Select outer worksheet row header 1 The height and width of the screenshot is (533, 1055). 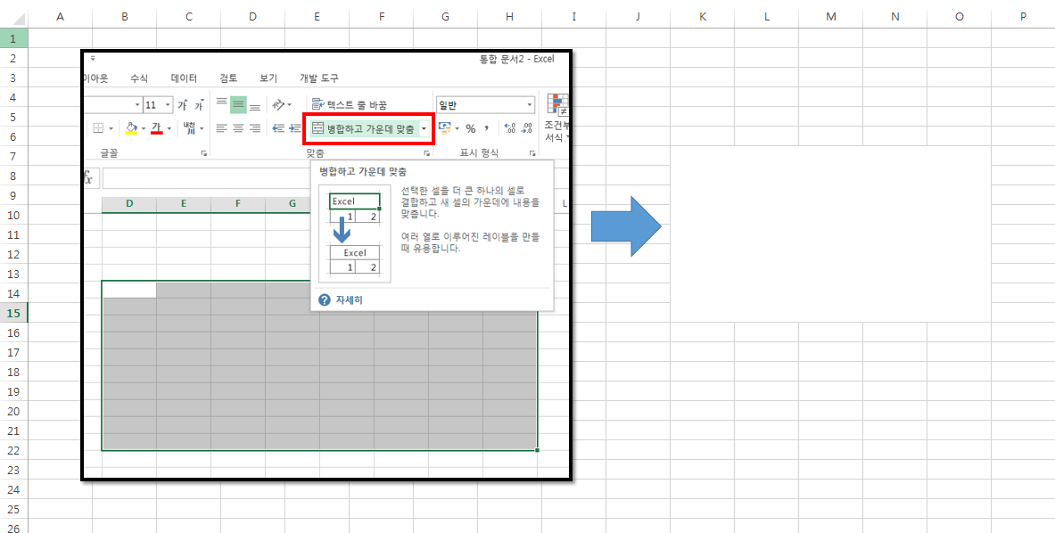pyautogui.click(x=14, y=38)
